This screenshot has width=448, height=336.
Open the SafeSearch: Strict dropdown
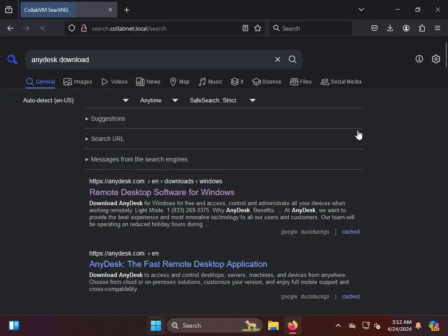coord(222,100)
